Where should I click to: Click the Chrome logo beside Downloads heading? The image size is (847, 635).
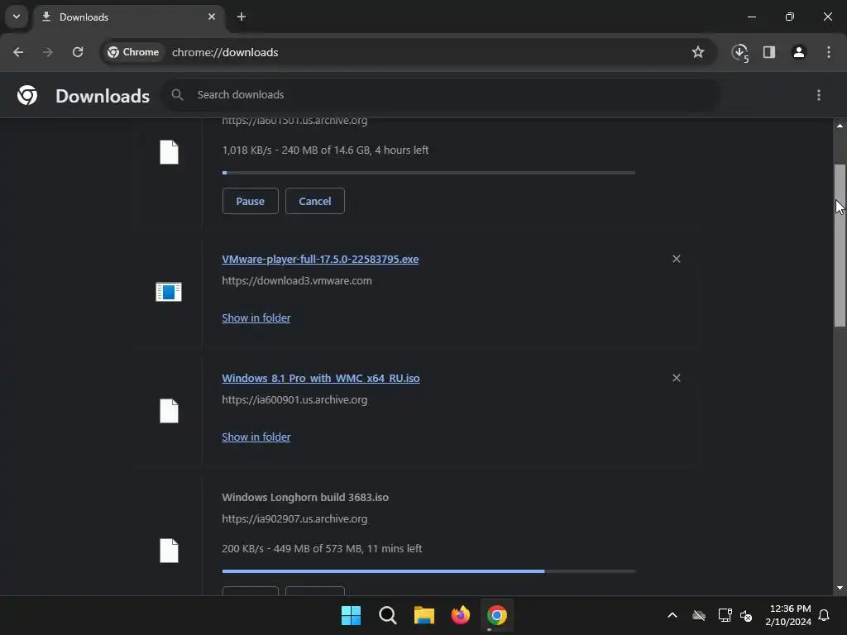(27, 95)
